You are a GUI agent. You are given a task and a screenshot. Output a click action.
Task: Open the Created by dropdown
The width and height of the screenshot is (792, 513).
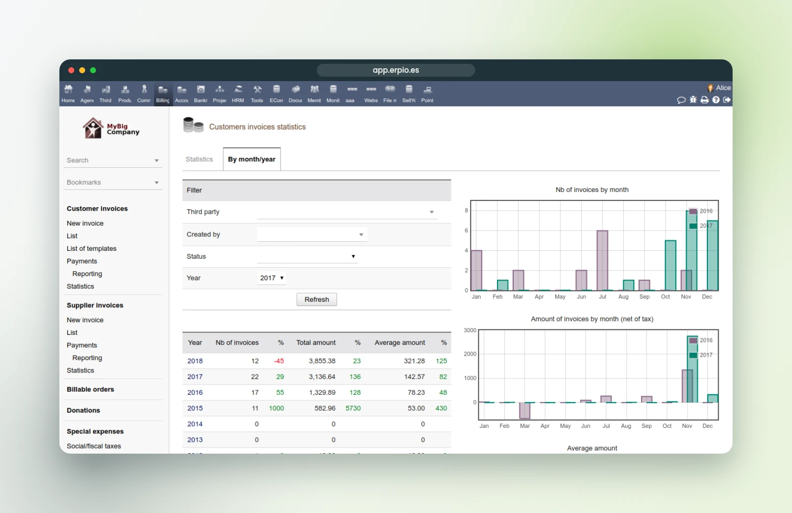(x=312, y=234)
